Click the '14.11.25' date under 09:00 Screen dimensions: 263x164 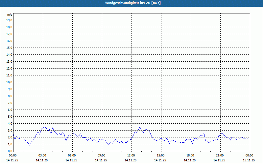point(101,160)
